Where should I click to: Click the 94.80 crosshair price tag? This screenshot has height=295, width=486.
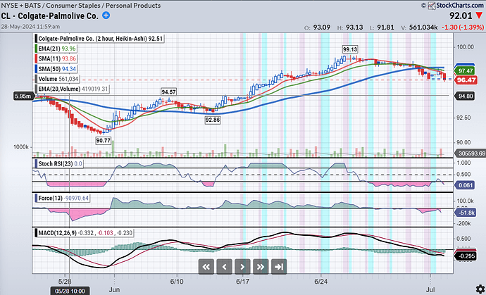pos(466,96)
